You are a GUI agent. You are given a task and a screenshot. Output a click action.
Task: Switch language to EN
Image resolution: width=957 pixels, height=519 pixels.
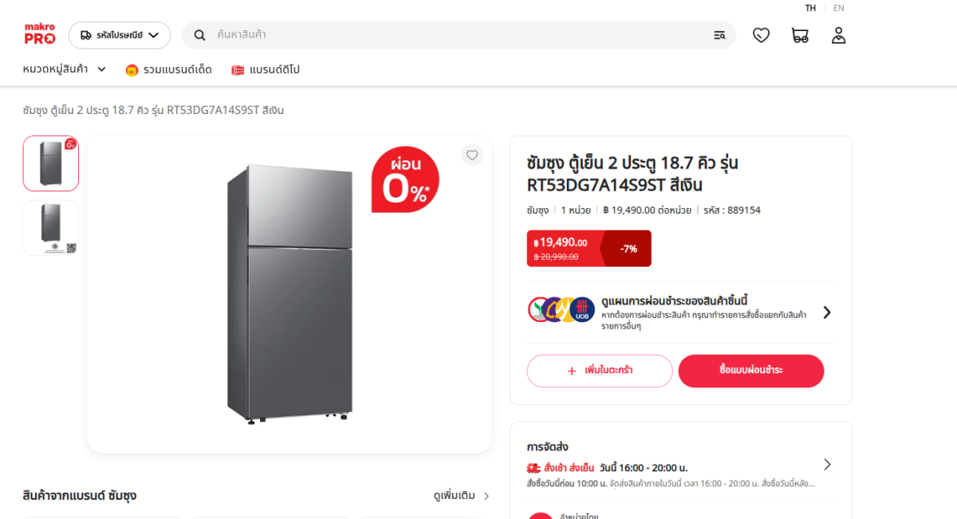[839, 8]
